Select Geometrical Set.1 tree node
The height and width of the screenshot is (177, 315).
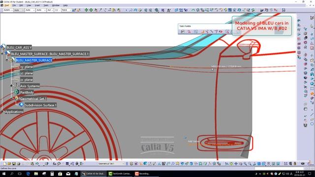(33, 99)
